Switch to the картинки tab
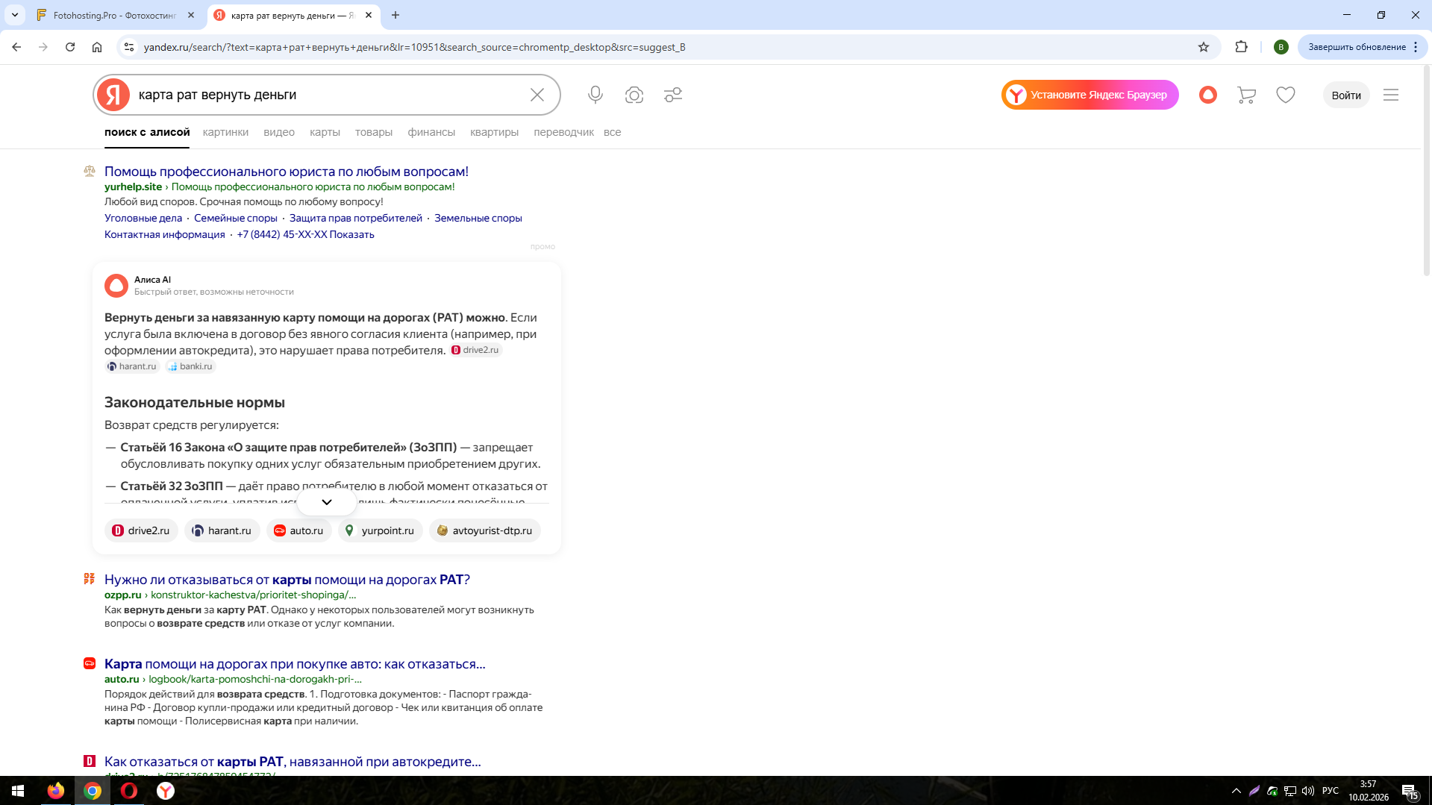This screenshot has height=805, width=1432. (225, 132)
